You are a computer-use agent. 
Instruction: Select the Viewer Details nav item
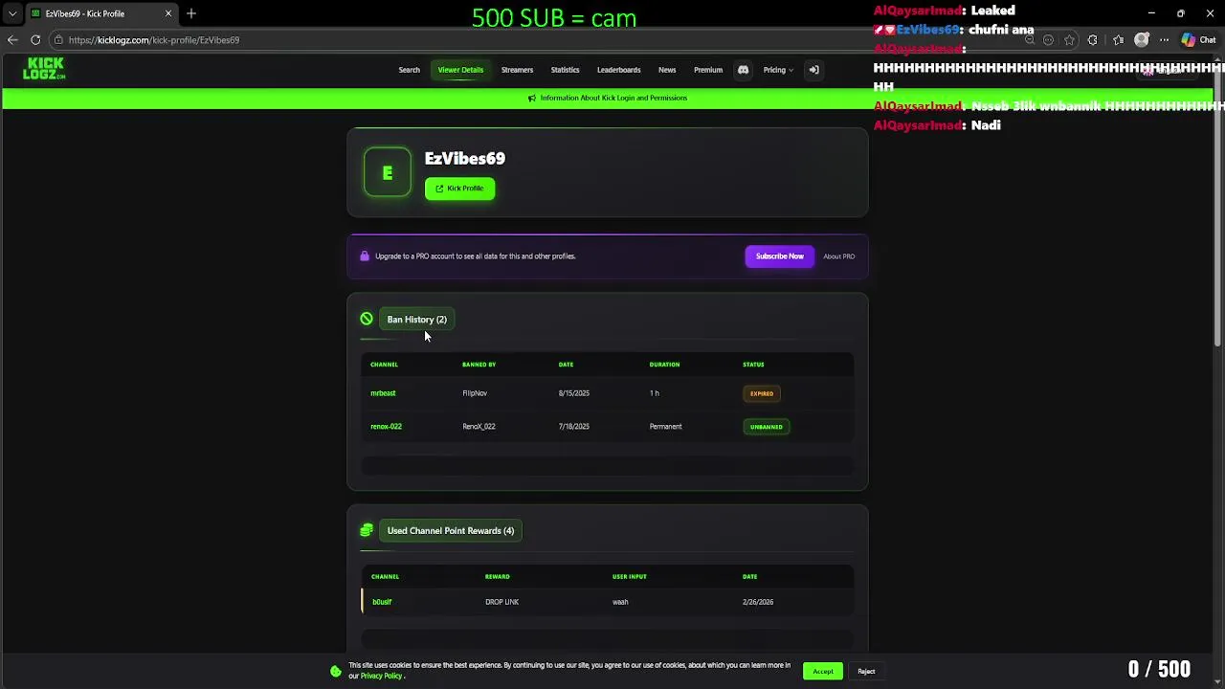pyautogui.click(x=460, y=70)
